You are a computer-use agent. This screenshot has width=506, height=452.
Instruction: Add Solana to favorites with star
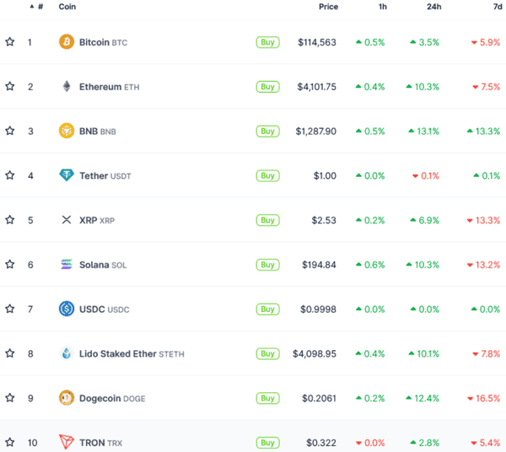click(10, 265)
